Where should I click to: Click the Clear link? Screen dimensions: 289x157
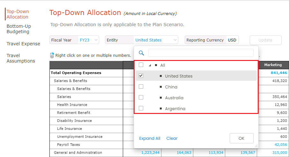click(172, 138)
